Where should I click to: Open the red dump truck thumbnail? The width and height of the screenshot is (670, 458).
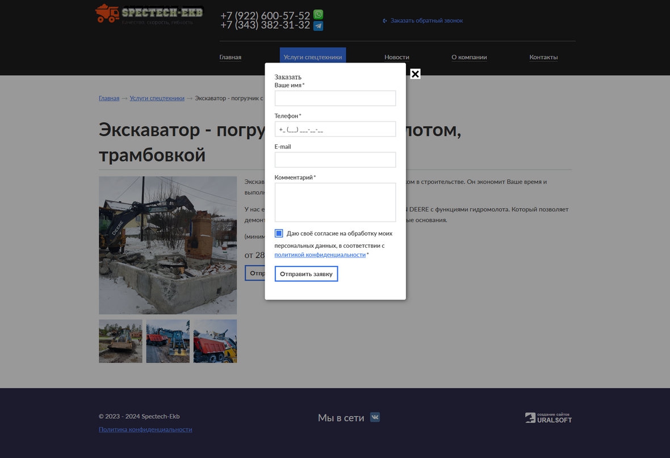[x=215, y=341]
